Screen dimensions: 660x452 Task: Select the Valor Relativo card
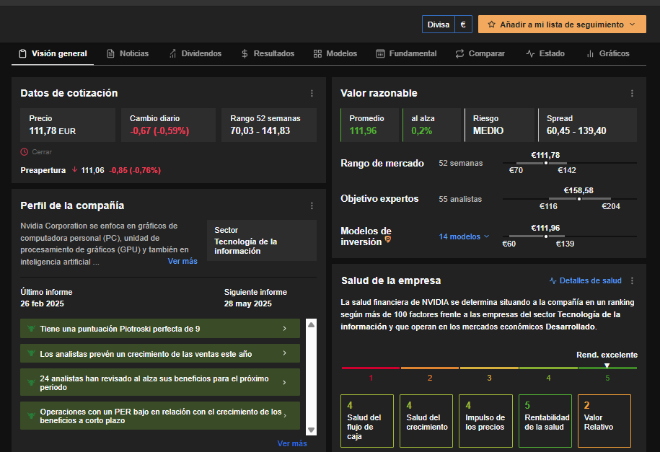pos(604,421)
